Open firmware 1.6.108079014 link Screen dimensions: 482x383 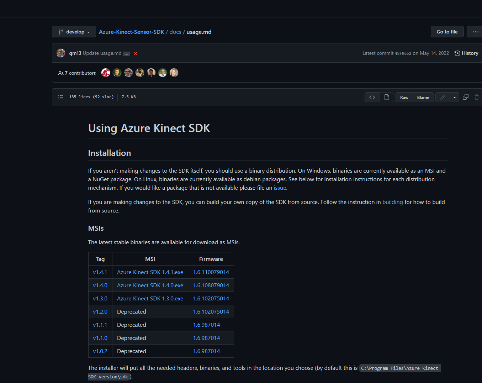(211, 285)
